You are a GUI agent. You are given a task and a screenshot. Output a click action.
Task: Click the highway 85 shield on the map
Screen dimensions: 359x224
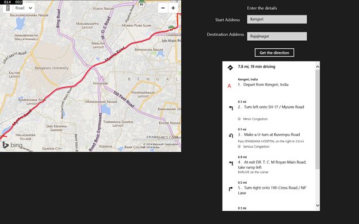point(142,3)
